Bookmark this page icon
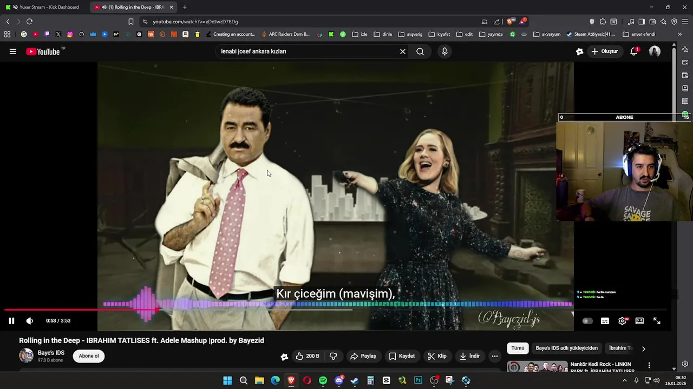The width and height of the screenshot is (693, 389). tap(130, 22)
